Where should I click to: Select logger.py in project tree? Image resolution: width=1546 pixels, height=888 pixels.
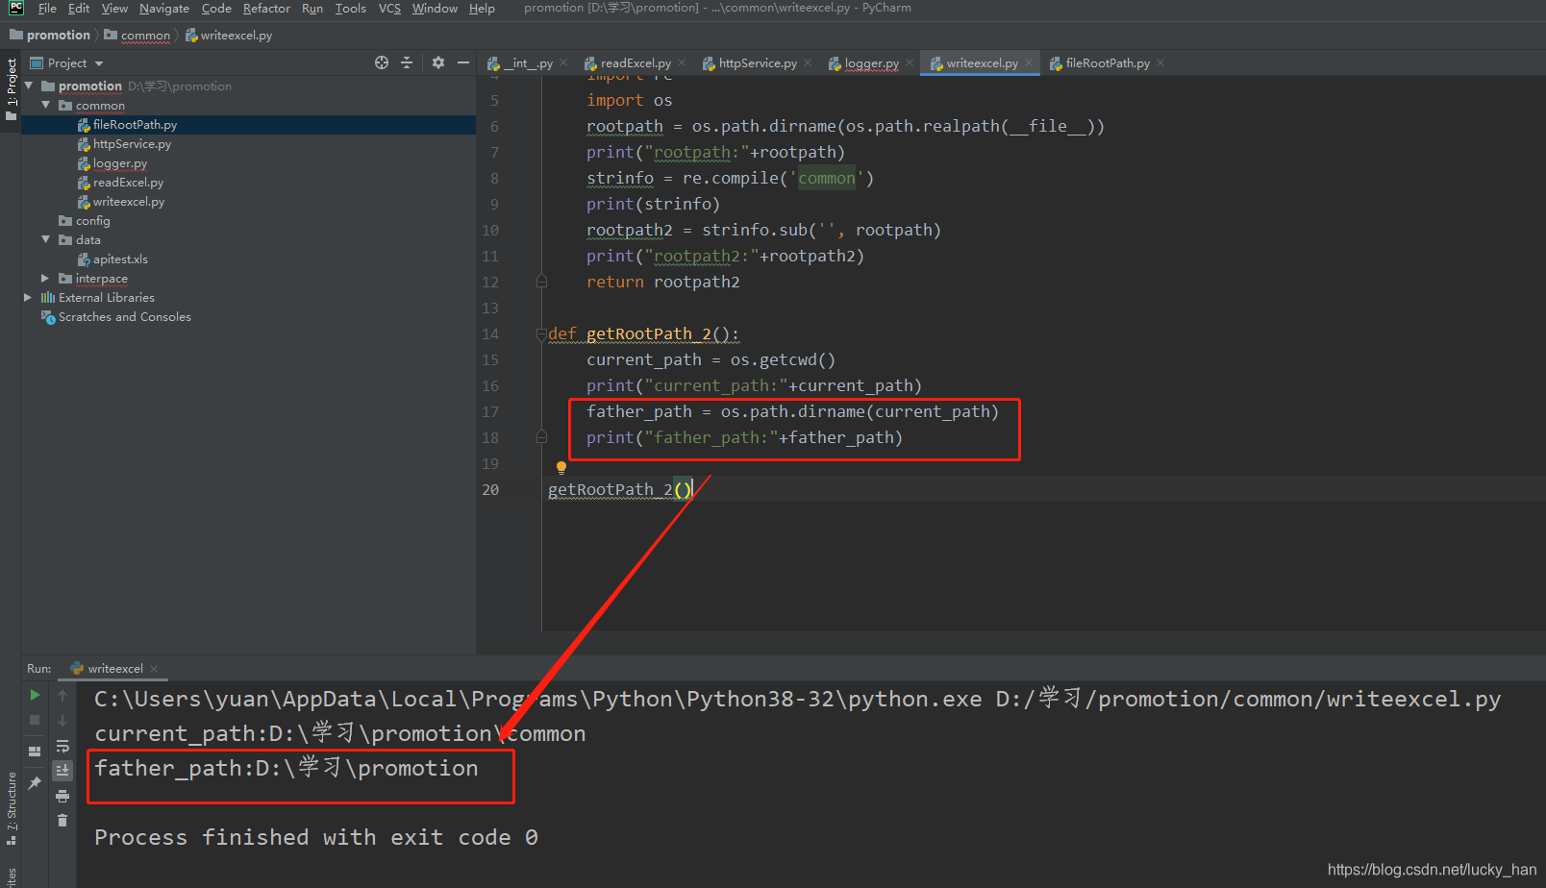point(112,163)
